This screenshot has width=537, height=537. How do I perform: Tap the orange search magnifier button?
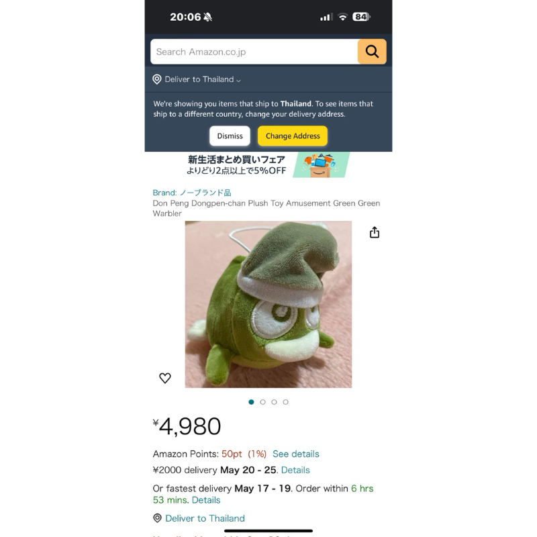(372, 52)
